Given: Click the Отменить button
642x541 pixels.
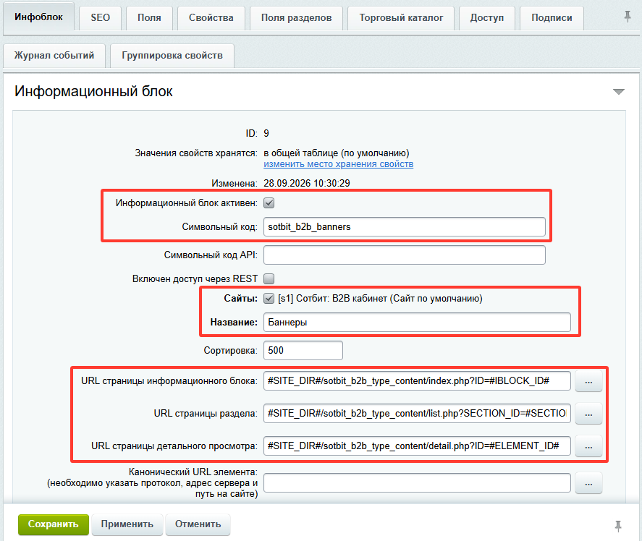Looking at the screenshot, I should click(198, 524).
